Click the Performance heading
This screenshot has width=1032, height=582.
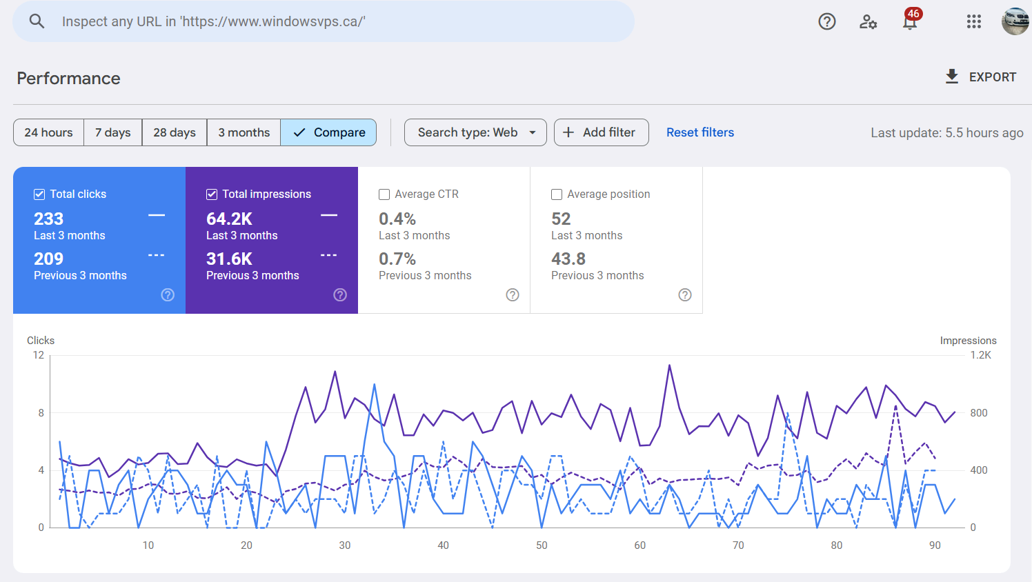(x=68, y=79)
